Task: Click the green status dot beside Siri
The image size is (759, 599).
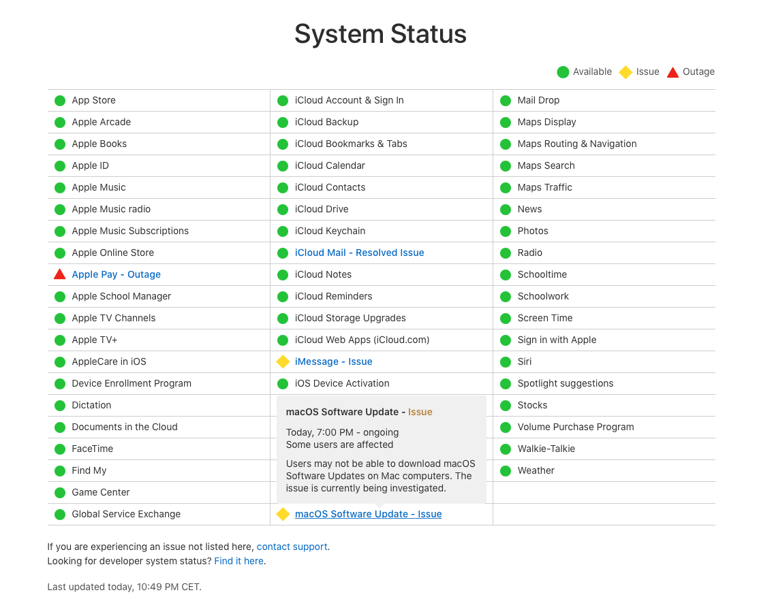Action: click(x=506, y=362)
